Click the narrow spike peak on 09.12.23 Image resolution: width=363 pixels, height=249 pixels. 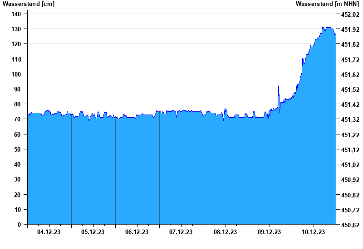pos(279,86)
